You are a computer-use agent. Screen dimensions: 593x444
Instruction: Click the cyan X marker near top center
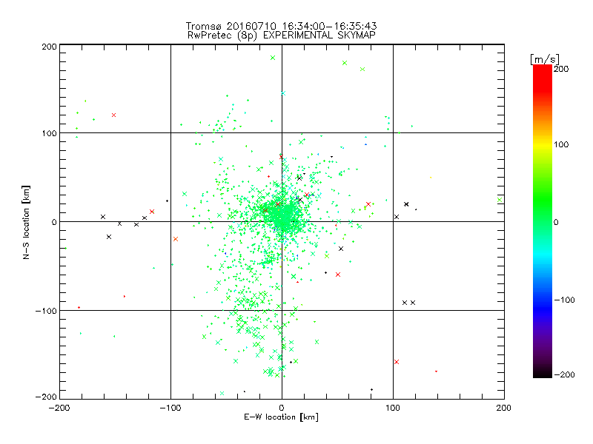pos(283,93)
